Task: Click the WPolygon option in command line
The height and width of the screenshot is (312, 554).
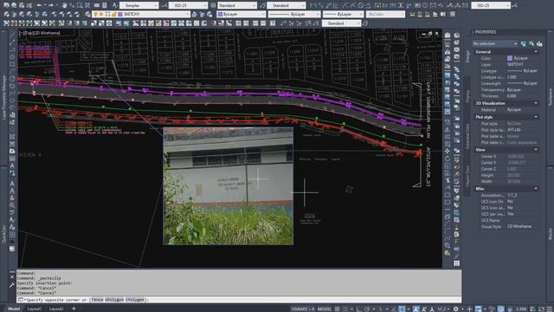Action: coord(114,300)
